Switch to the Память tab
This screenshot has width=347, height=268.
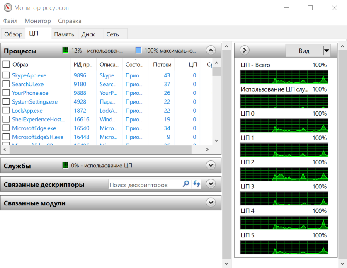coord(64,34)
